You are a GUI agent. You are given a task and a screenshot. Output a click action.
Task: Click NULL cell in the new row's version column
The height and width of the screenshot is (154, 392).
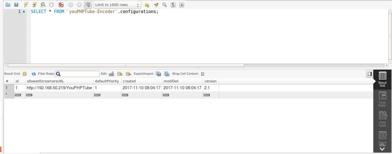[211, 95]
